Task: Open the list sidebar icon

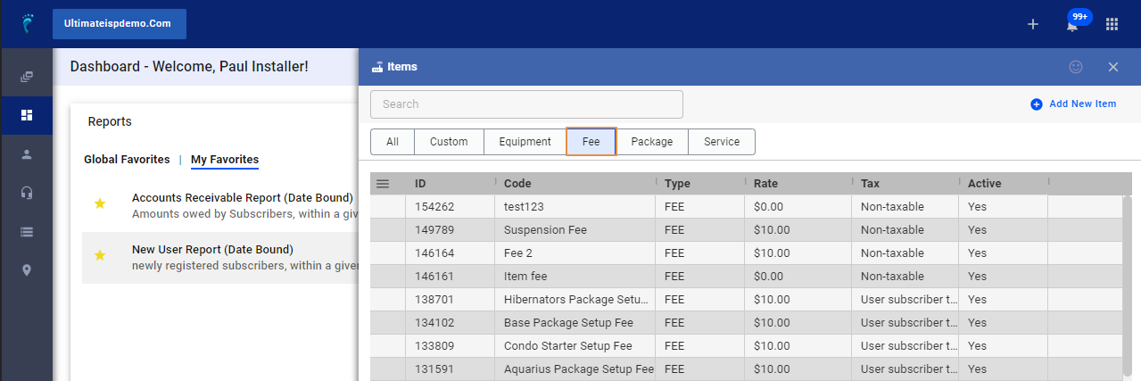Action: coord(27,231)
